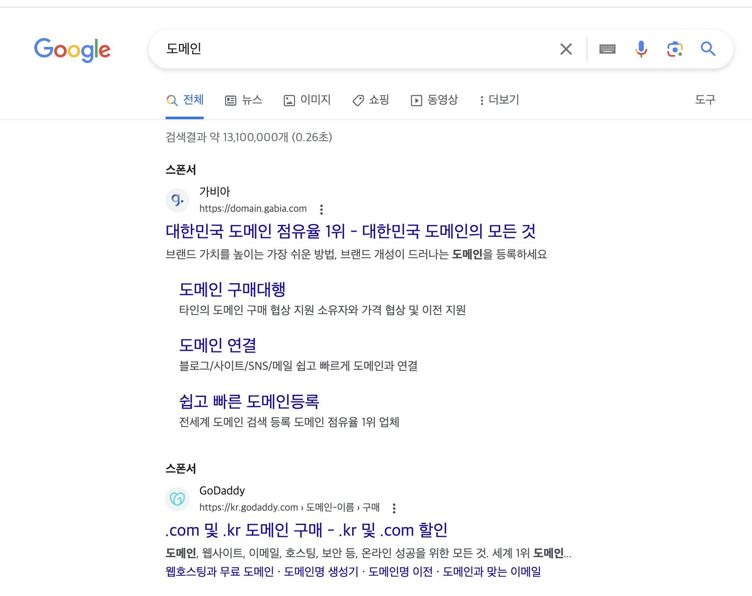Open the 도메인 연결 sitelink
This screenshot has height=596, width=752.
pyautogui.click(x=218, y=345)
